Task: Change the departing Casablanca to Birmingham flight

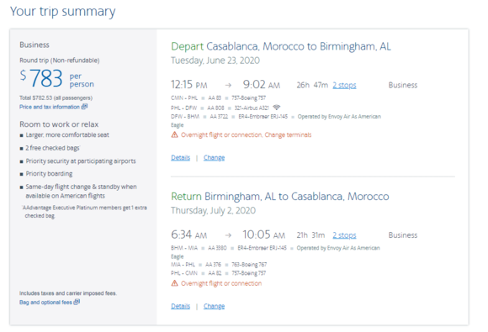Action: pos(214,158)
